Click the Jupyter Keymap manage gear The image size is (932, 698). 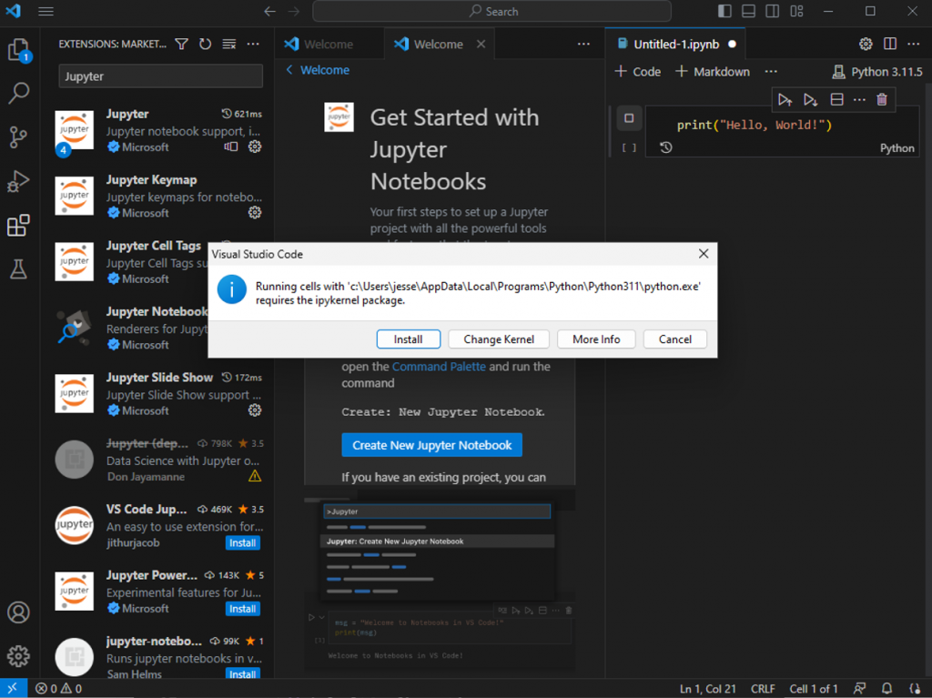click(x=255, y=213)
